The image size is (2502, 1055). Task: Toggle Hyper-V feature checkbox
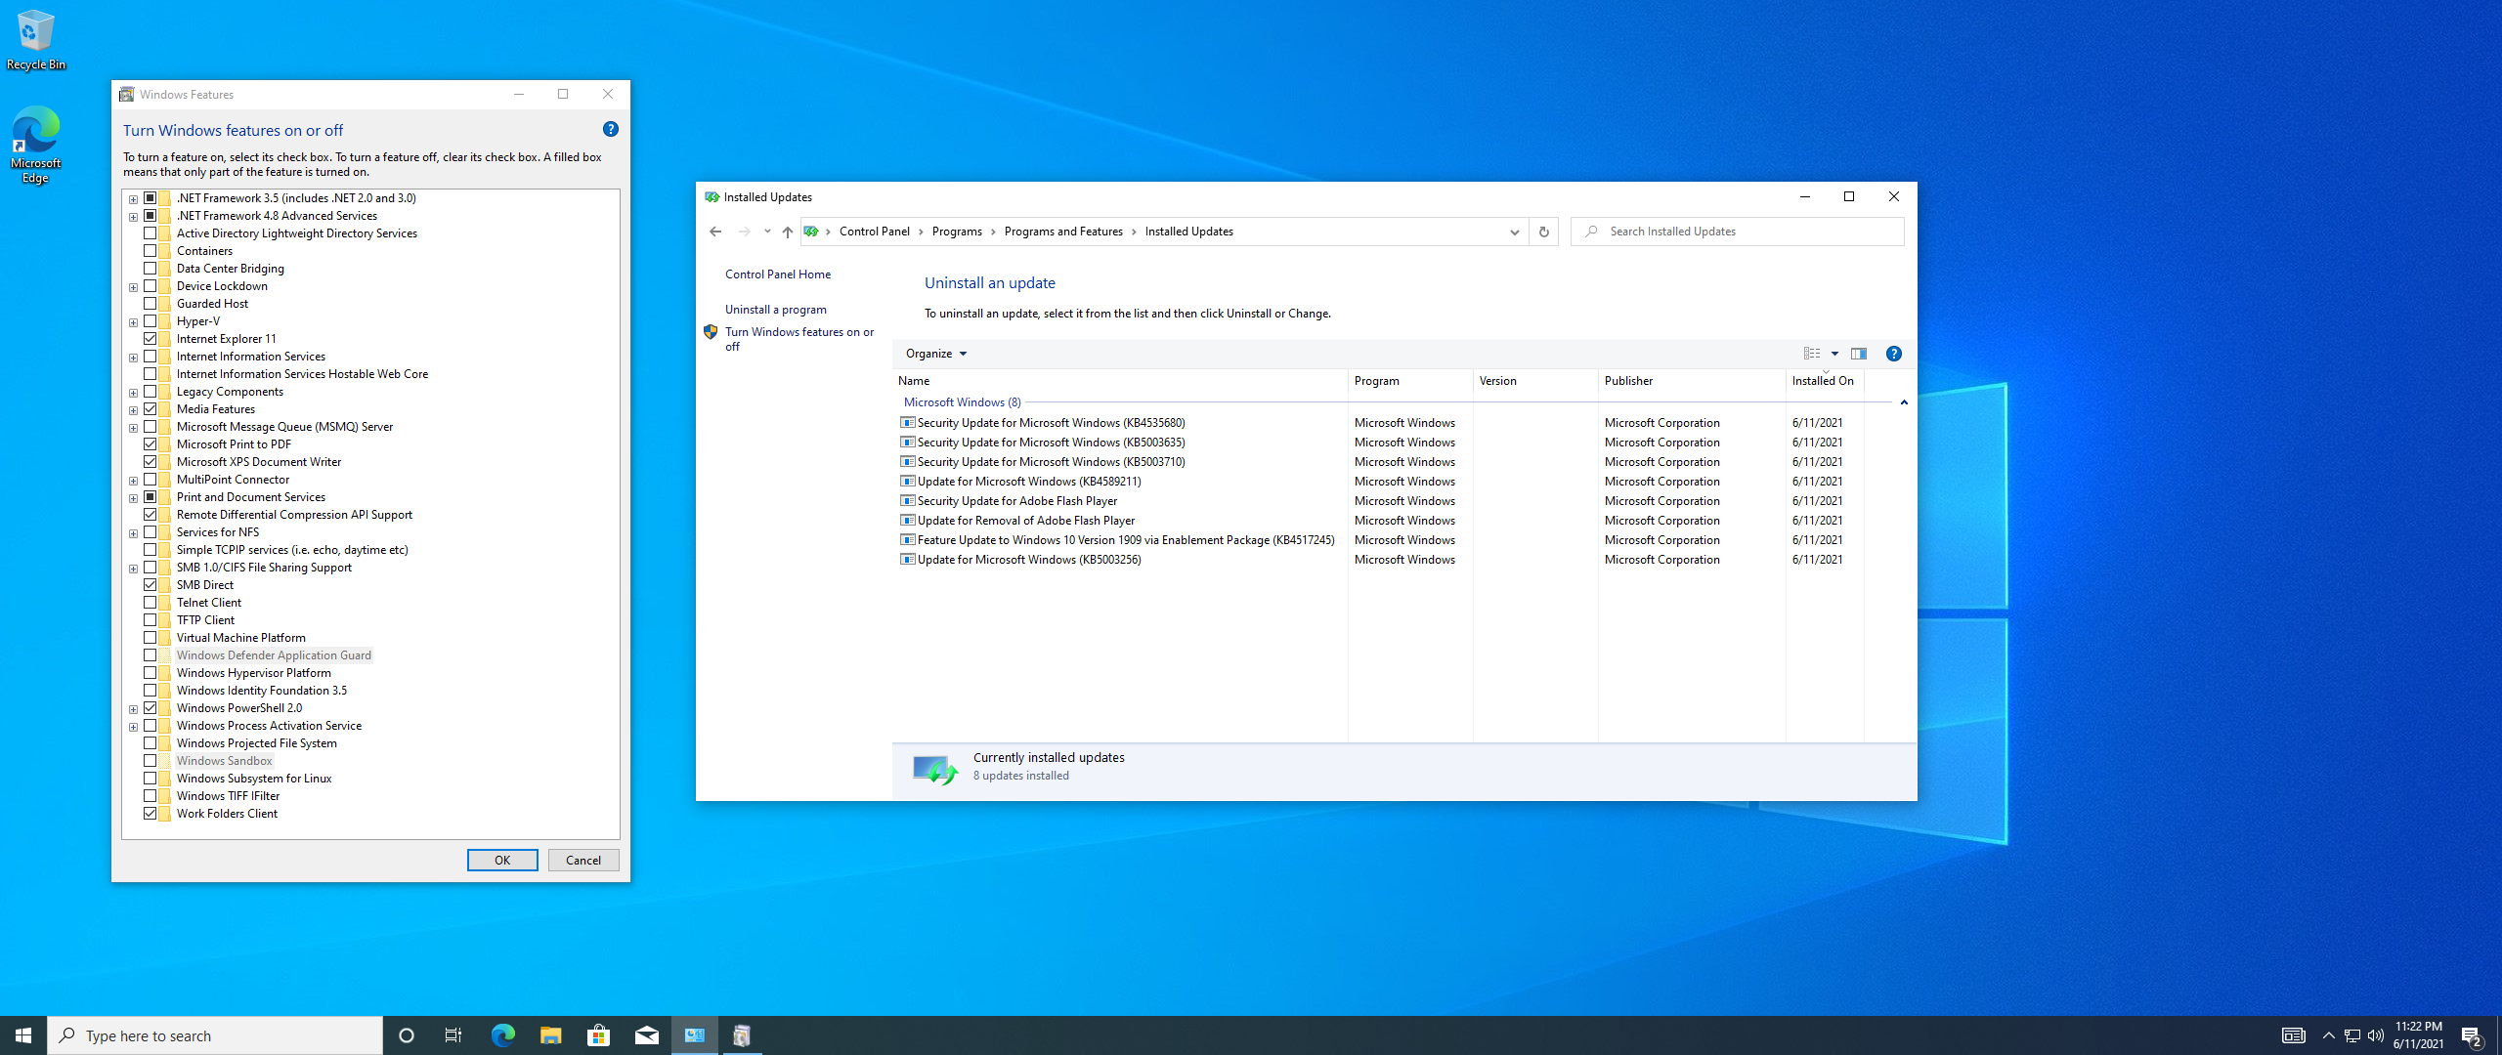tap(151, 321)
